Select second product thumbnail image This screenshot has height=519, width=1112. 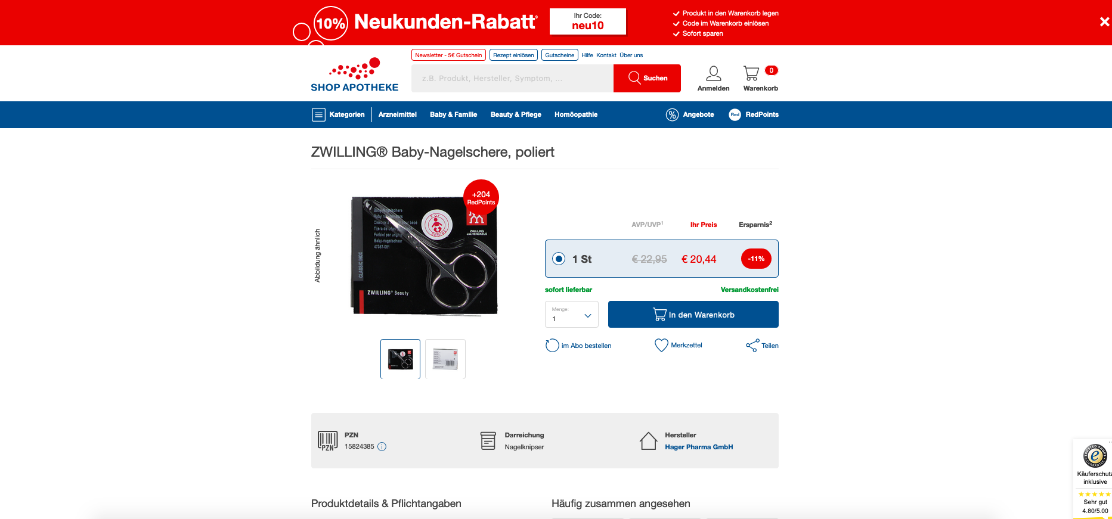445,359
